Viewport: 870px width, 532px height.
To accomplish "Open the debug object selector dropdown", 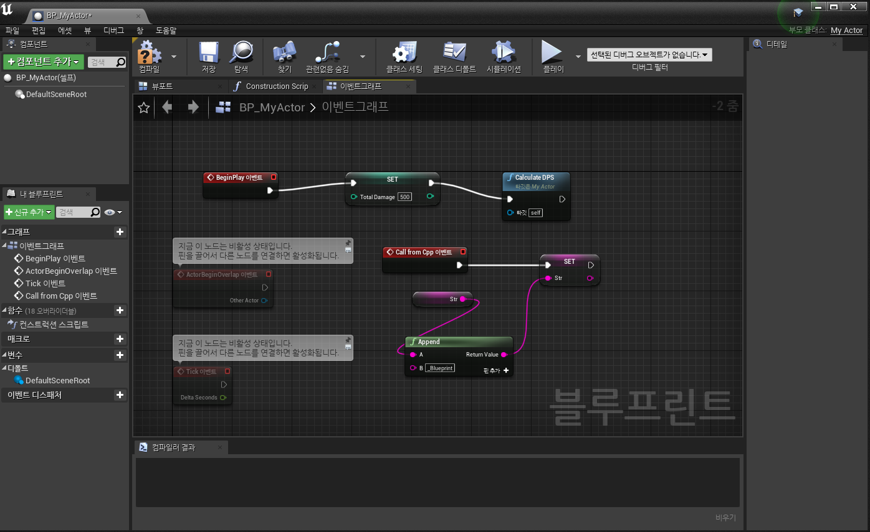I will (x=649, y=55).
